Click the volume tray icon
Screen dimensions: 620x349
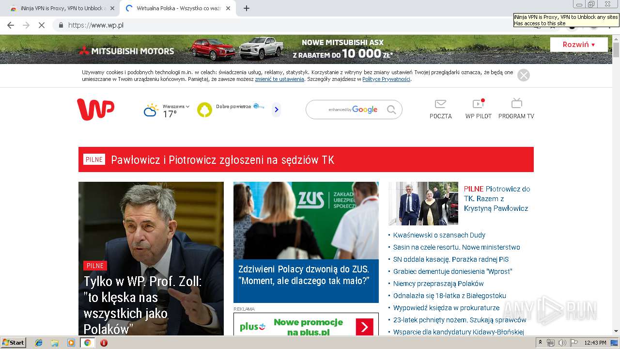[562, 343]
